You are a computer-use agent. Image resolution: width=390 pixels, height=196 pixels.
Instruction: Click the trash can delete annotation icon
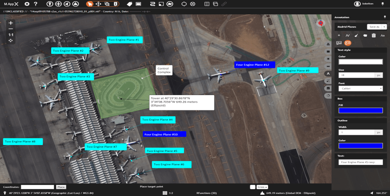click(x=374, y=35)
